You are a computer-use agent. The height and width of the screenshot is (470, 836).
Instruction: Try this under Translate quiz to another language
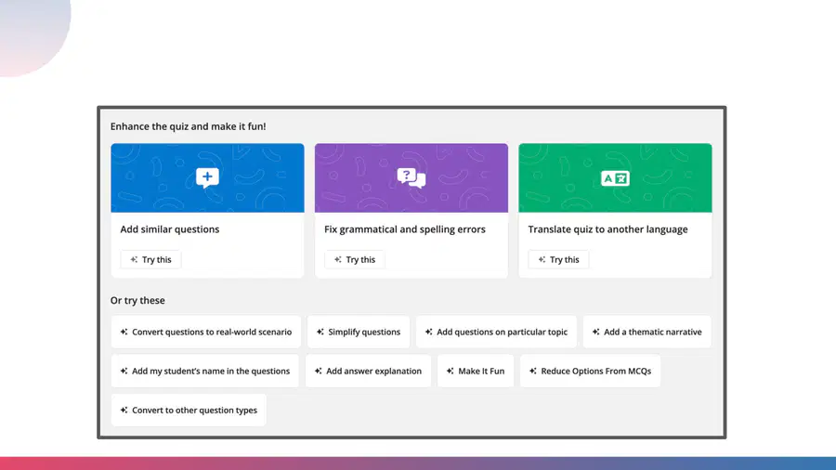click(x=558, y=259)
